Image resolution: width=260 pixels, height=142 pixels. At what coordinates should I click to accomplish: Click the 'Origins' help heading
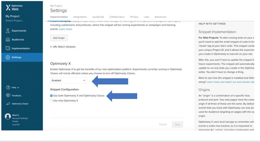point(204,90)
